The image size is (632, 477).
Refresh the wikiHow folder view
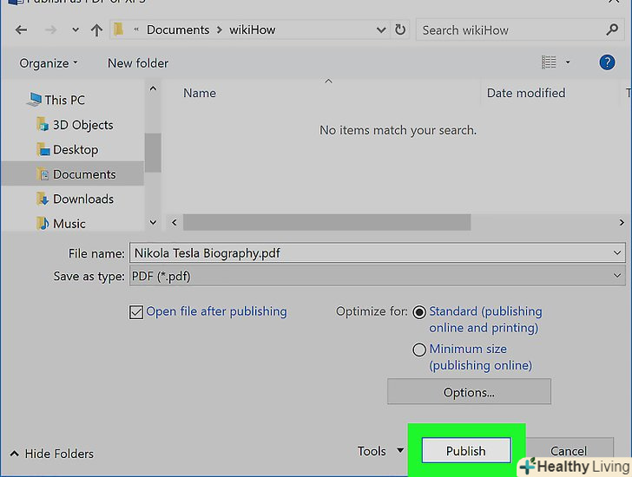[x=400, y=29]
